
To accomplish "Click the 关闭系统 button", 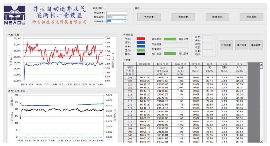I will [252, 17].
